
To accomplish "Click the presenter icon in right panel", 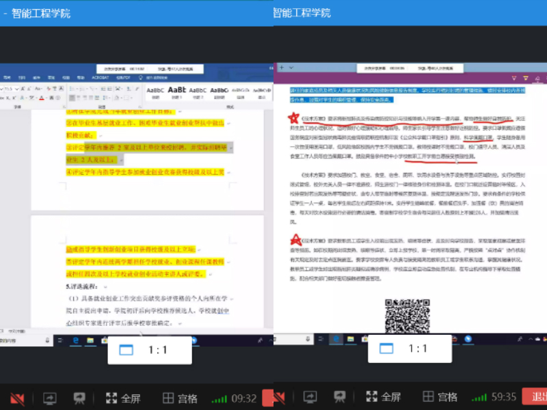I will [x=340, y=397].
